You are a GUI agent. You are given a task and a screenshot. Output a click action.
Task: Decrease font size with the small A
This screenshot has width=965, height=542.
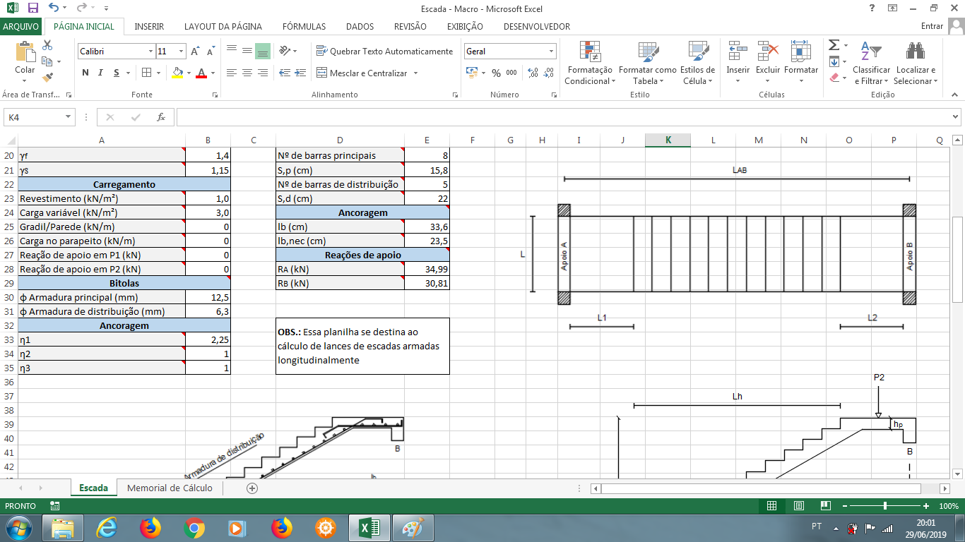[x=211, y=52]
